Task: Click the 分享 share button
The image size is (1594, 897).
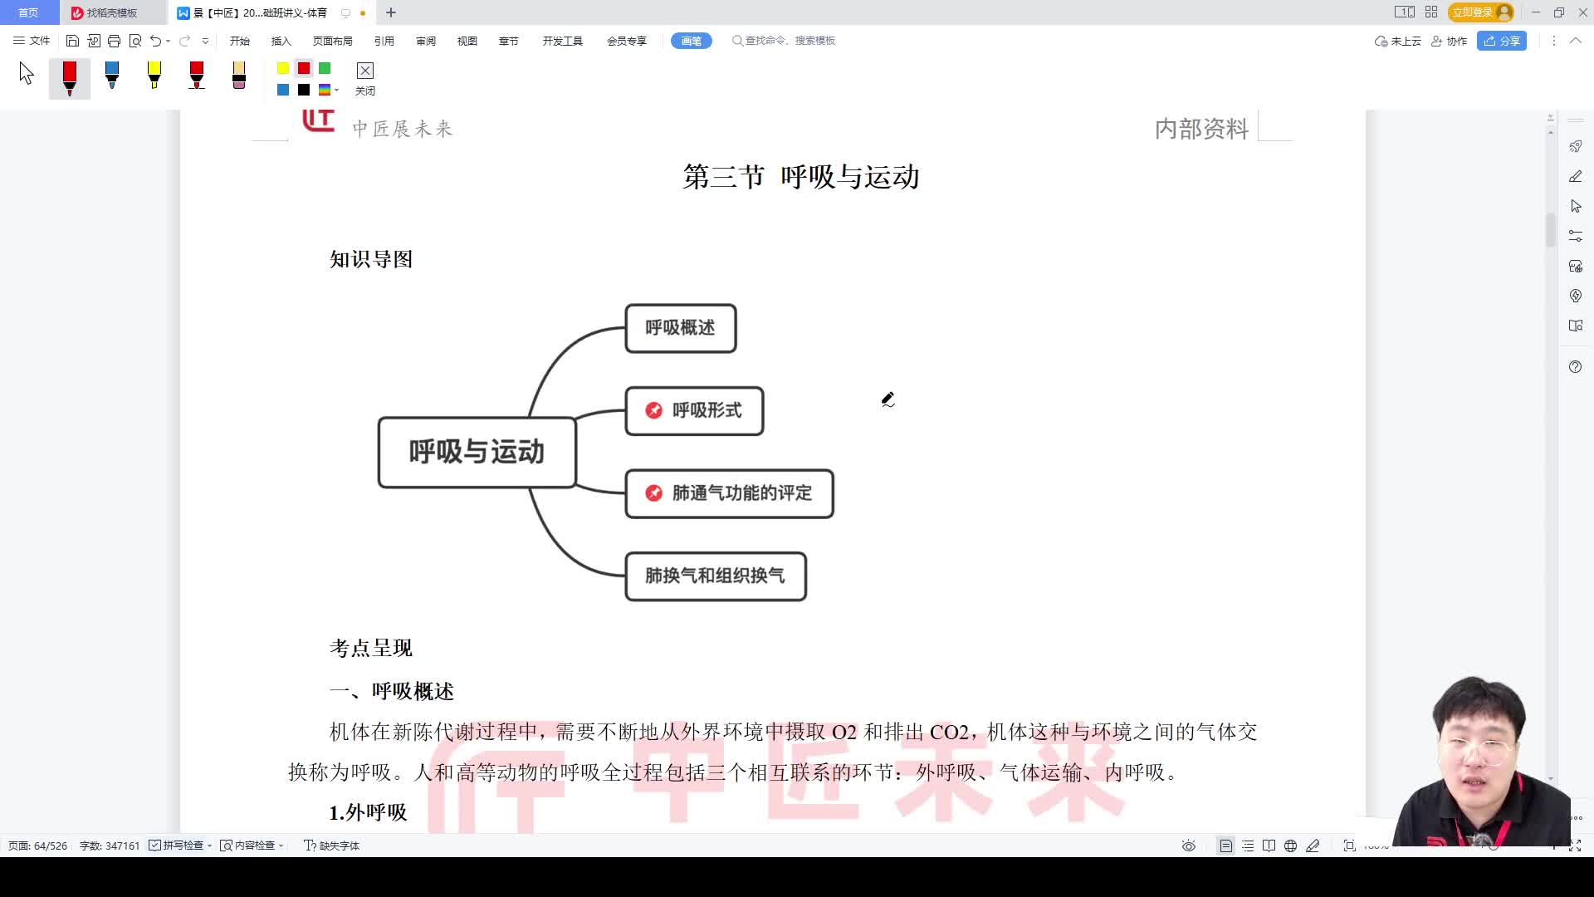Action: point(1502,41)
